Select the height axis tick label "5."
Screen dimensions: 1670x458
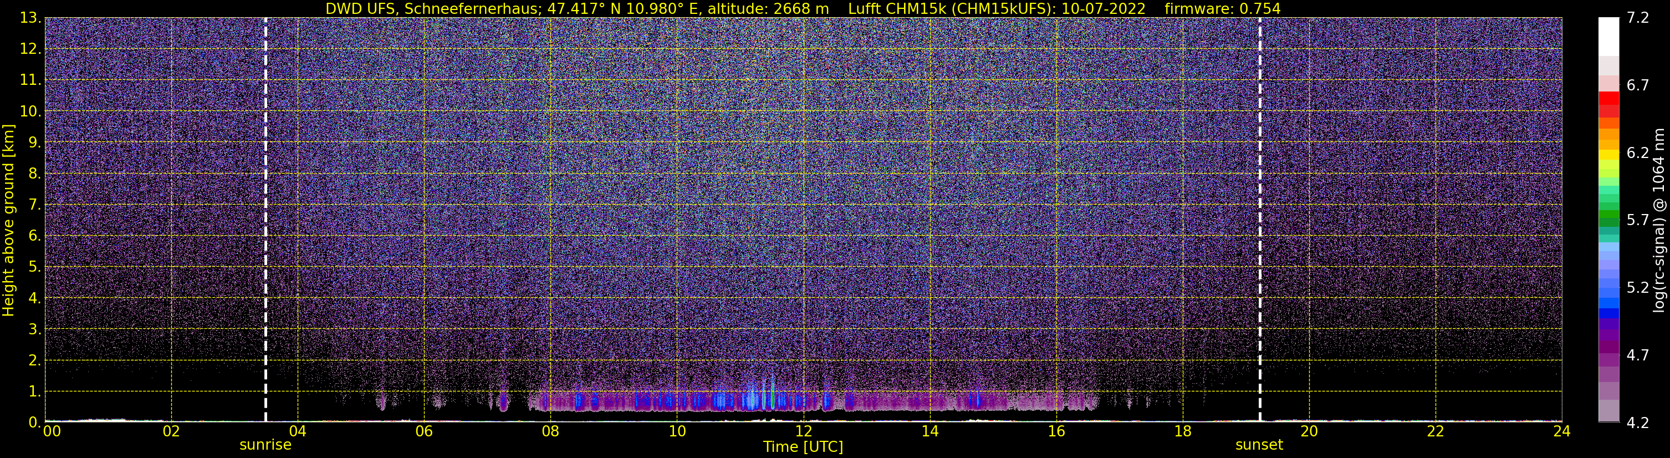tap(34, 267)
